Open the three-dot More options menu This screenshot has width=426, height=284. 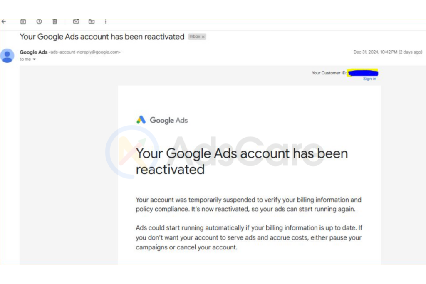(x=106, y=22)
